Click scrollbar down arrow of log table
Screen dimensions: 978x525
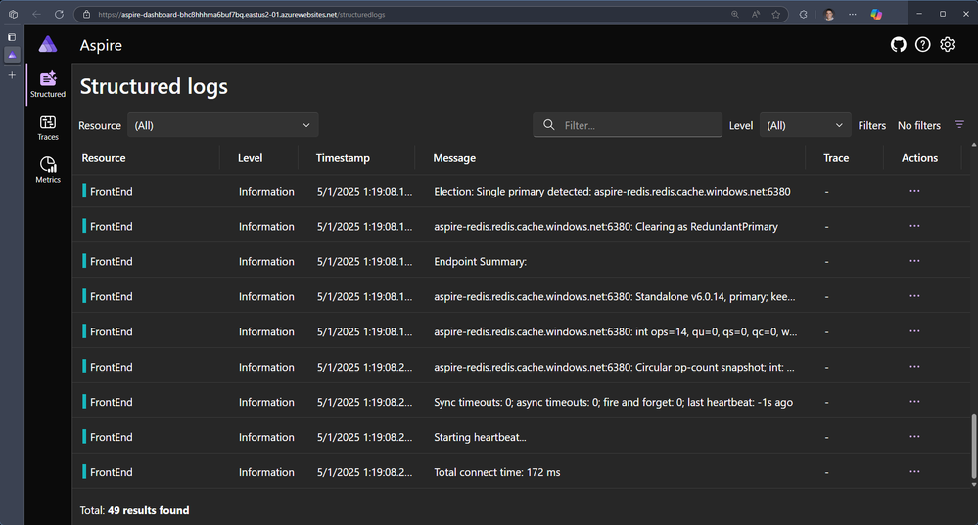(974, 484)
